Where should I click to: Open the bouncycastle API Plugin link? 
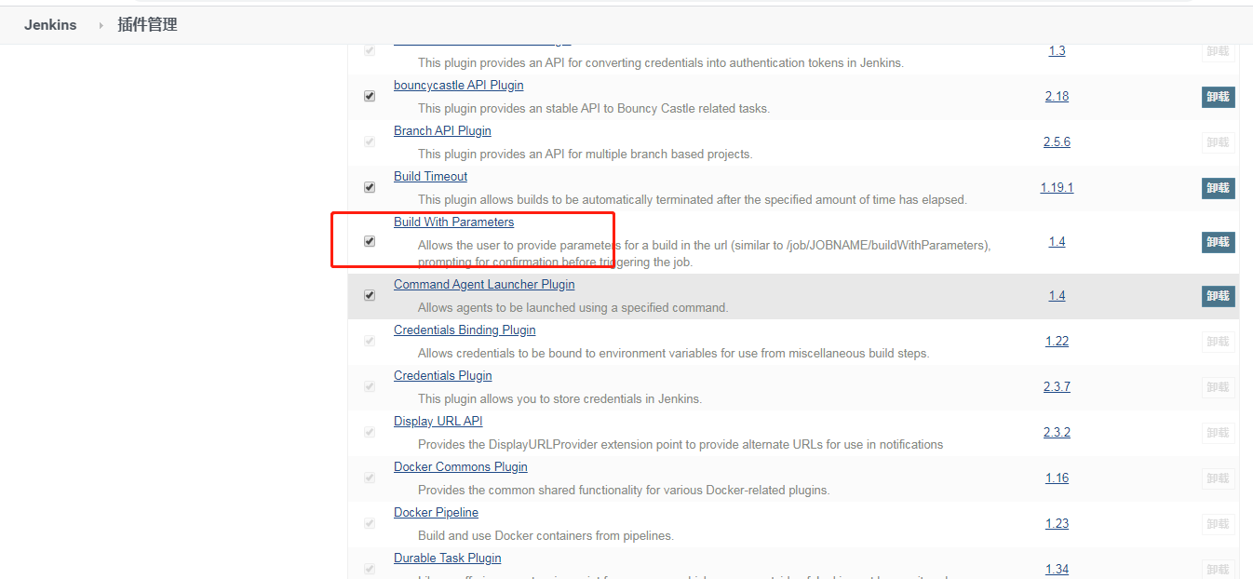[x=458, y=85]
